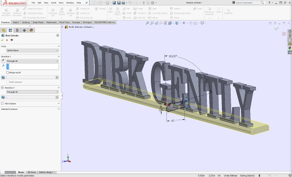This screenshot has height=177, width=292.
Task: Switch to the Sheet Metal ribbon tab
Action: [x=38, y=22]
